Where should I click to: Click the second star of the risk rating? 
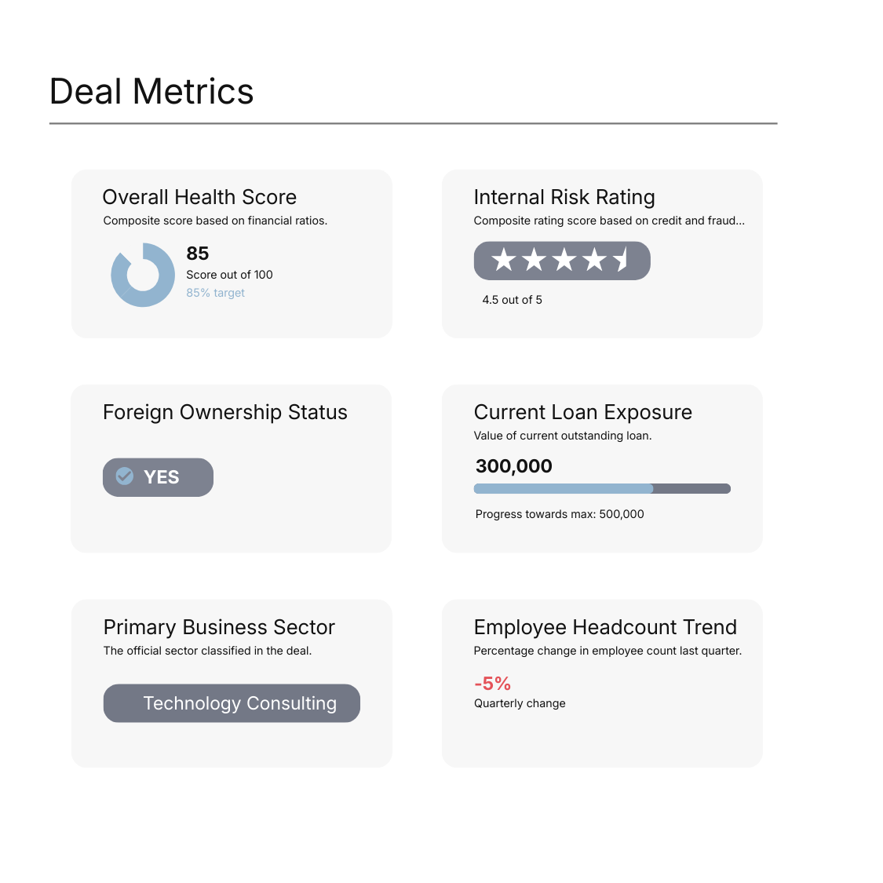tap(532, 261)
